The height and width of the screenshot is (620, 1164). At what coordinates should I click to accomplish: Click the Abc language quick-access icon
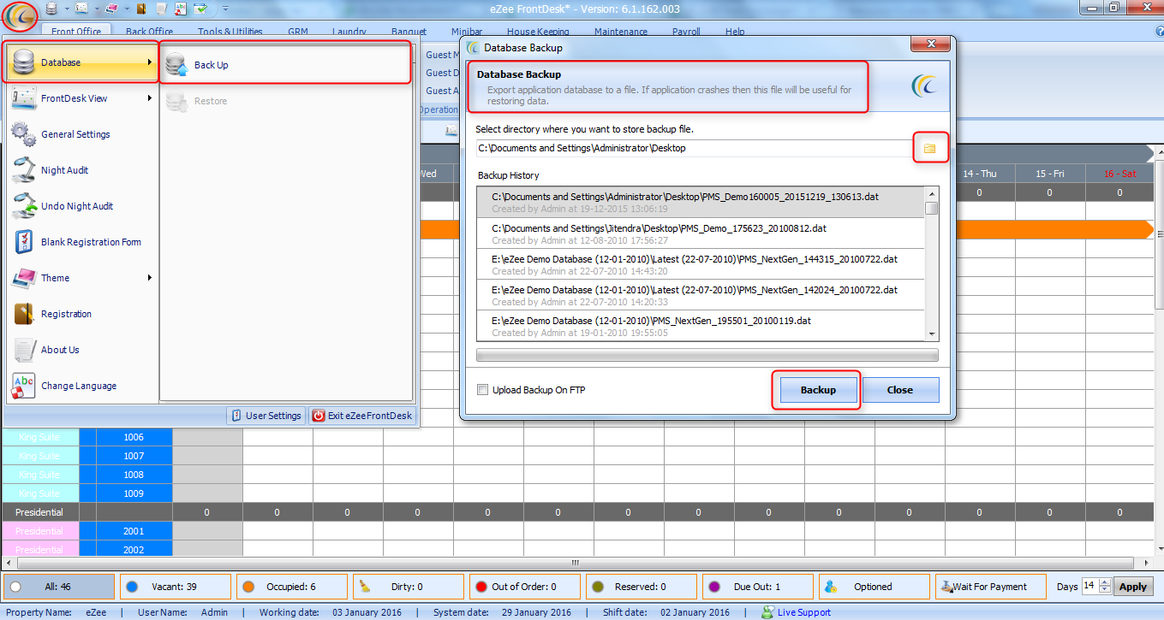coord(181,9)
